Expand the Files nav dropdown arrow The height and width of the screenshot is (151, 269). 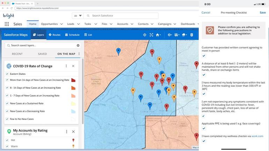pos(111,24)
